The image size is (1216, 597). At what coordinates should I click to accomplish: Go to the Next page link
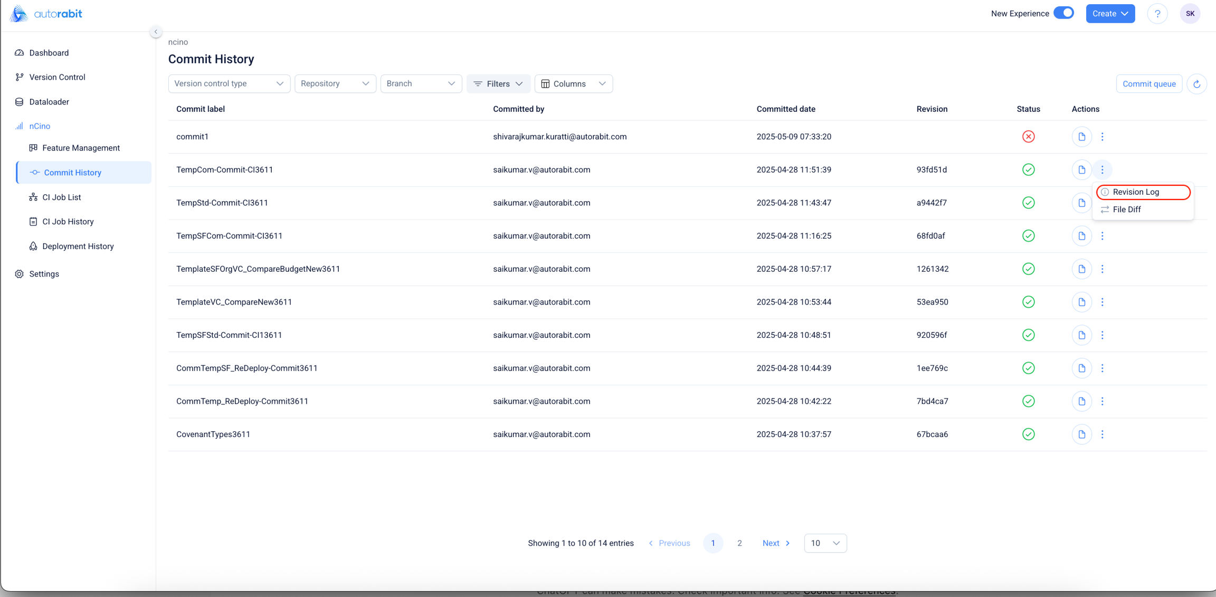[776, 543]
